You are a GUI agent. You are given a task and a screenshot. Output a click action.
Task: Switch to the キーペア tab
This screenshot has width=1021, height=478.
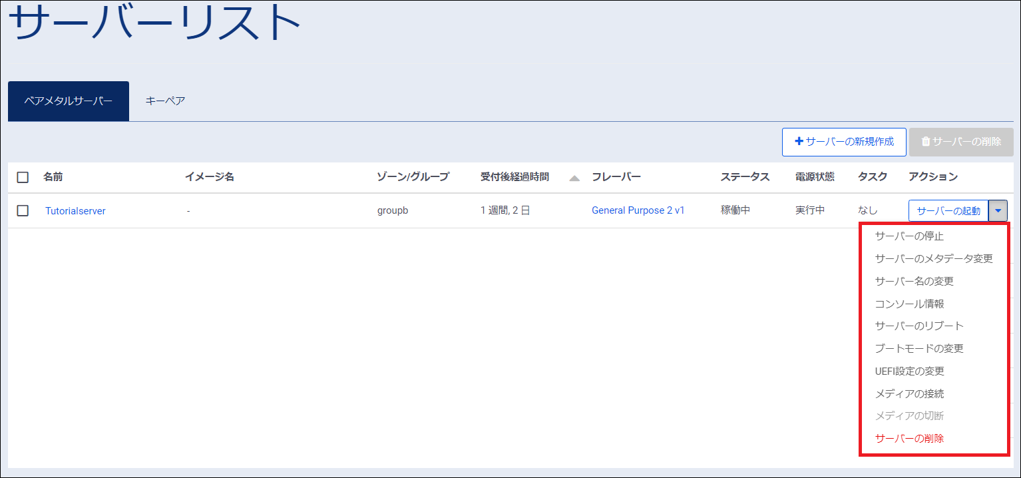(x=165, y=101)
